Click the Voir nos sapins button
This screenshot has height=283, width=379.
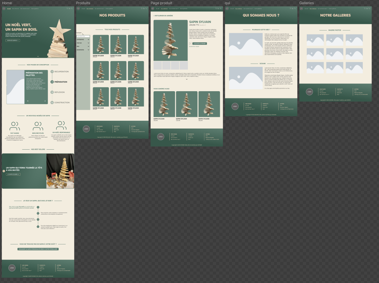point(13,41)
